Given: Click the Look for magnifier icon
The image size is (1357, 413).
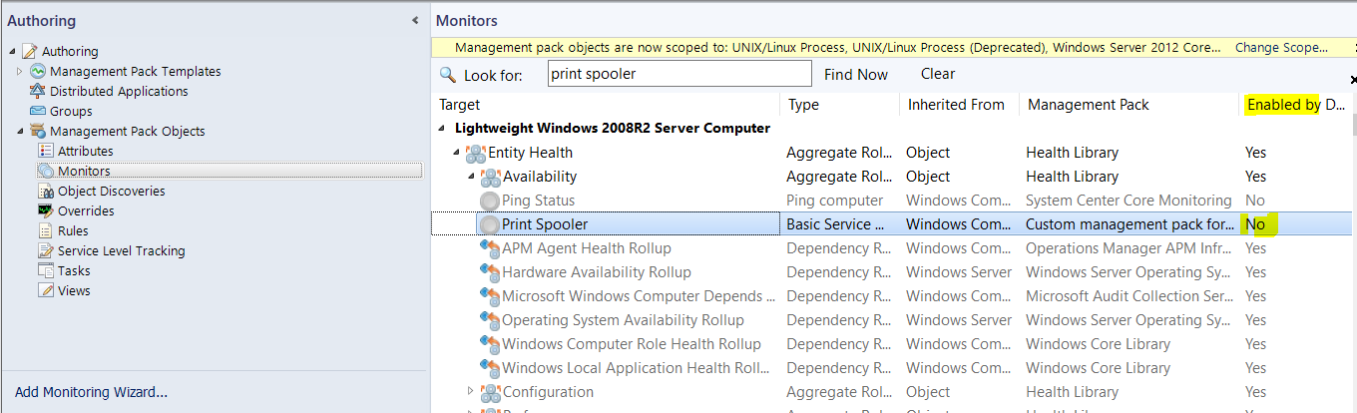Looking at the screenshot, I should click(x=448, y=75).
